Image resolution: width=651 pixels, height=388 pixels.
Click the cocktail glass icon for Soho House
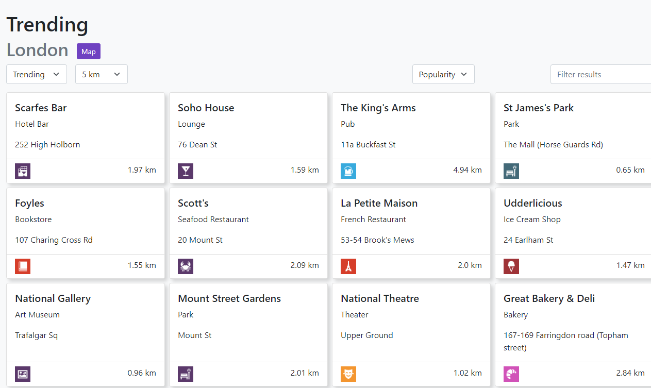(186, 171)
